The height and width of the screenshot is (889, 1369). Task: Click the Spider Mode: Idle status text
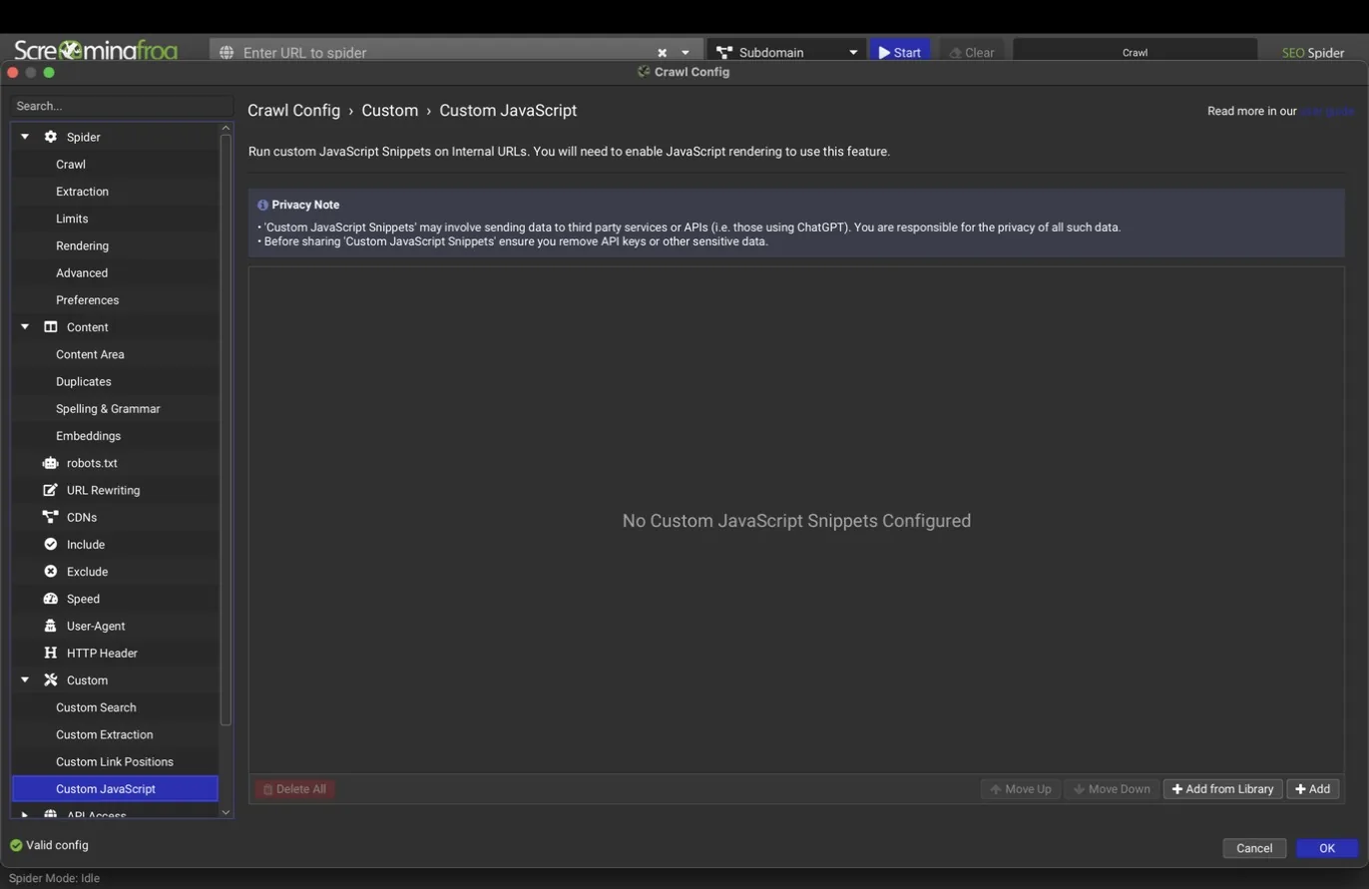click(x=54, y=878)
